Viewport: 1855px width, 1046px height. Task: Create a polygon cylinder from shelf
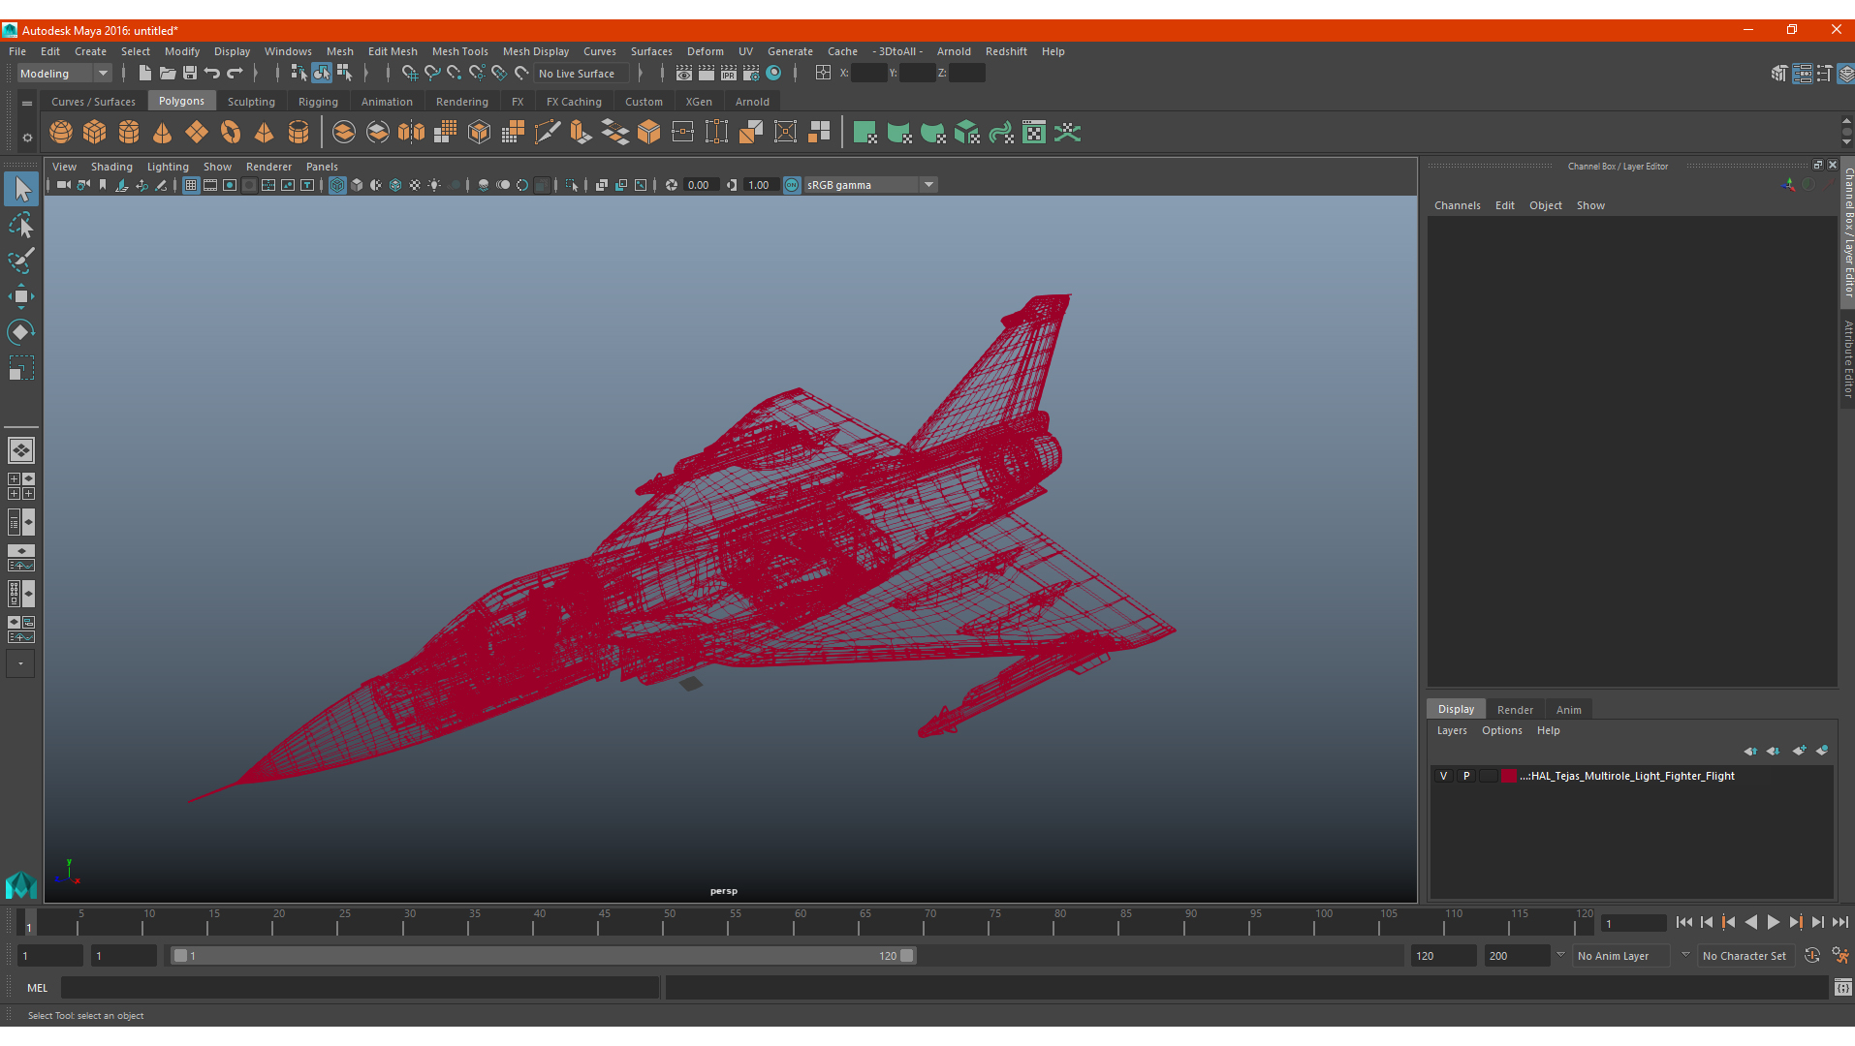click(129, 132)
